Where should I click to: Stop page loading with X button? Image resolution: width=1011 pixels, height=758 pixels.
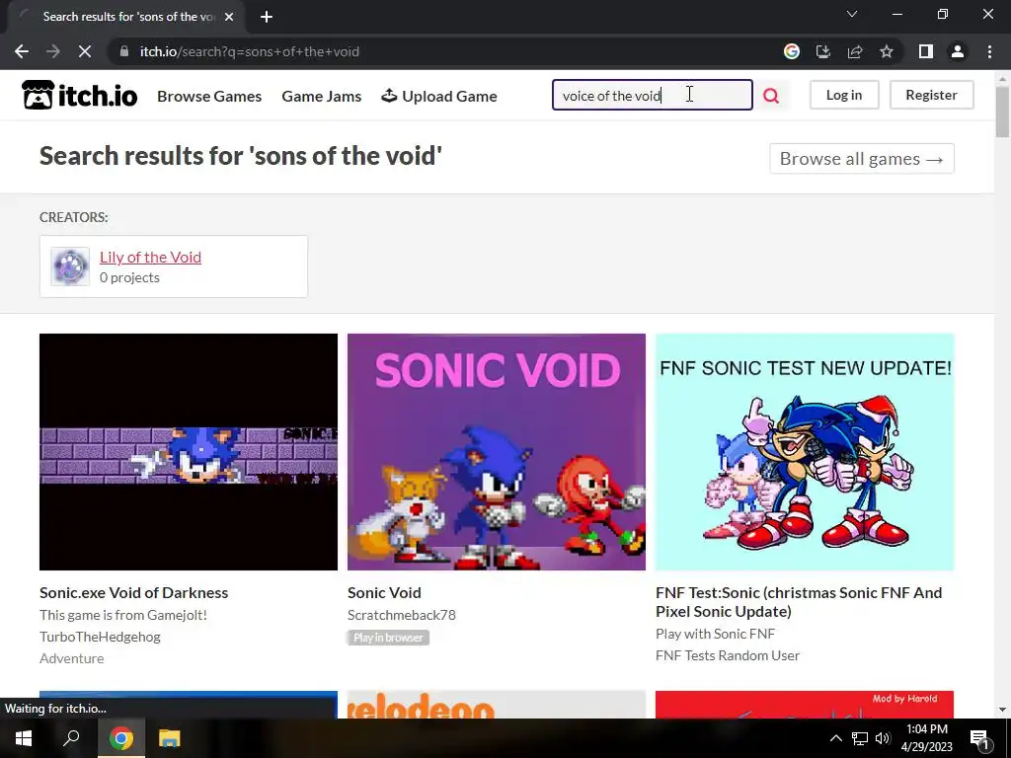click(85, 51)
